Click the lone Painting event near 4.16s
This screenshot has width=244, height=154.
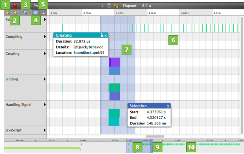click(62, 28)
